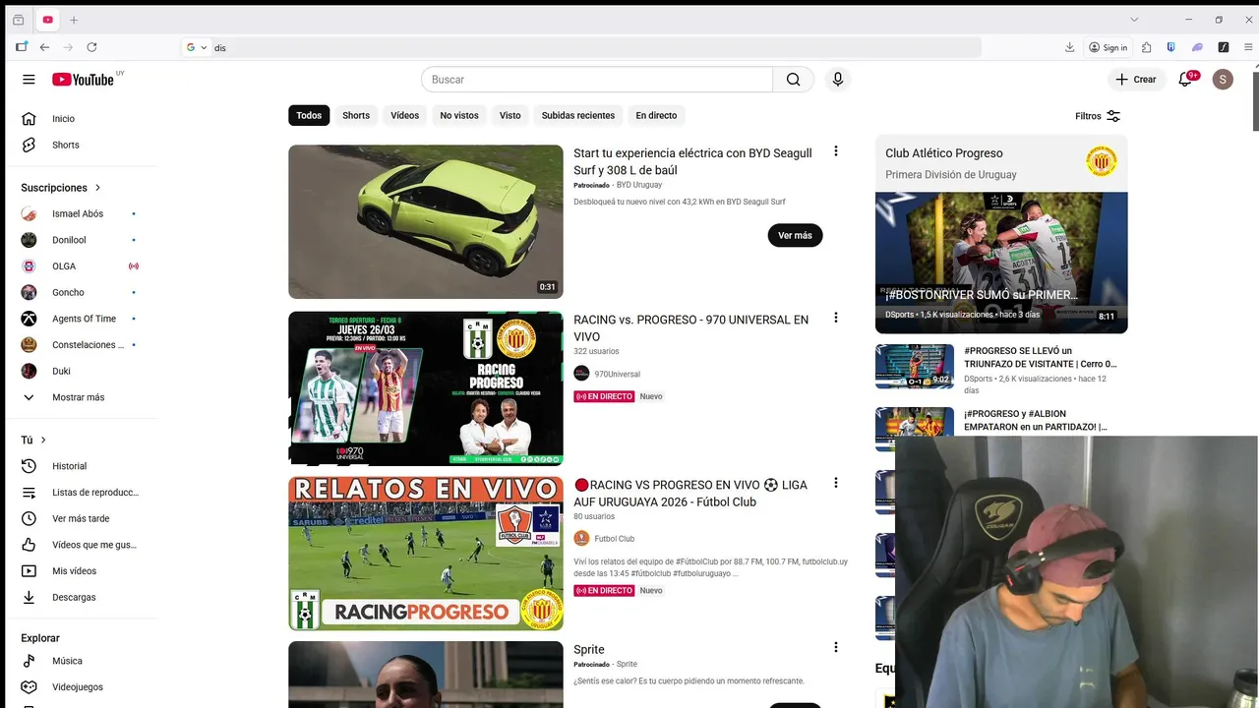1259x708 pixels.
Task: Go to the YouTube home logo
Action: click(x=84, y=80)
